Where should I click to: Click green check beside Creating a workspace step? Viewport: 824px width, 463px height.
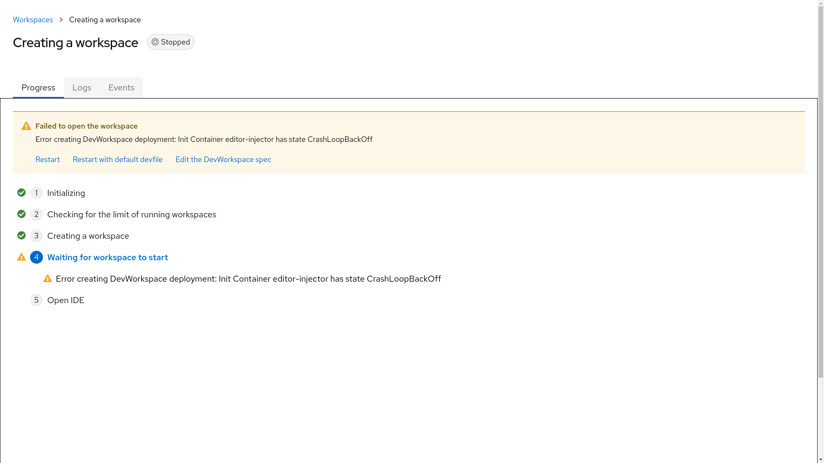pyautogui.click(x=21, y=235)
